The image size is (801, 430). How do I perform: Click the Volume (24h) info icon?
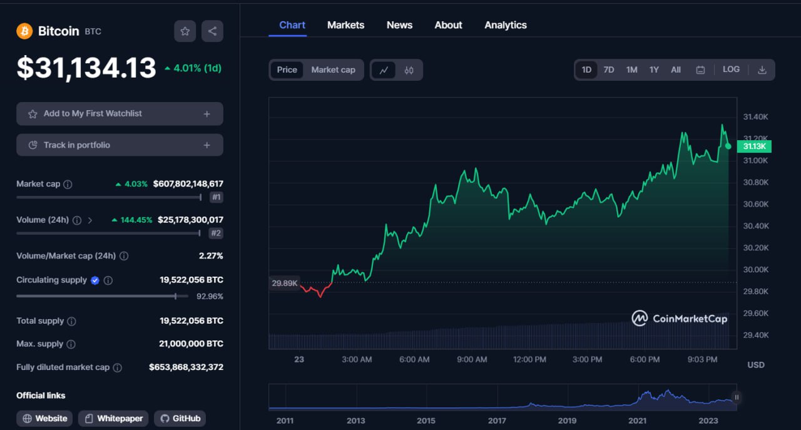(x=77, y=220)
